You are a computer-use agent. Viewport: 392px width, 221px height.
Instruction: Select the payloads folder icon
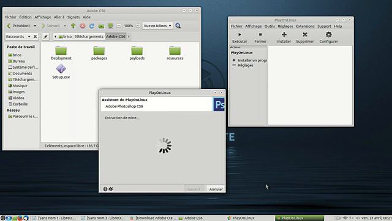pos(137,51)
